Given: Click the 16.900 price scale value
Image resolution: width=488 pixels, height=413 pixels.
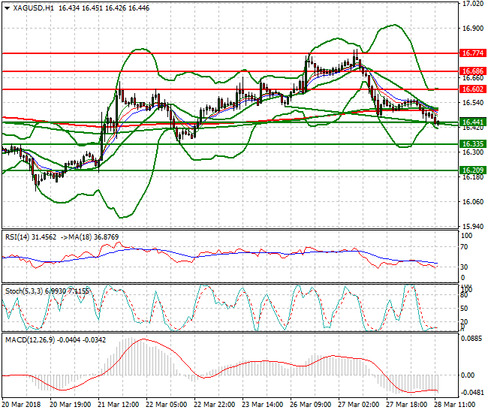Looking at the screenshot, I should click(473, 29).
